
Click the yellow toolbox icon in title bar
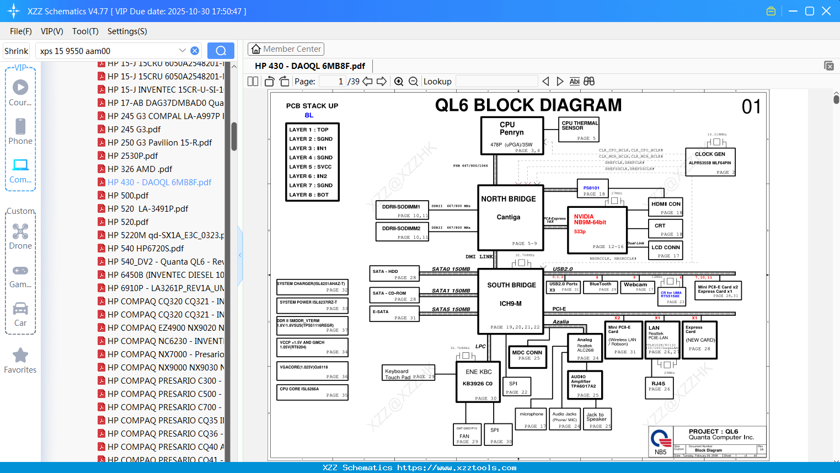pyautogui.click(x=771, y=11)
